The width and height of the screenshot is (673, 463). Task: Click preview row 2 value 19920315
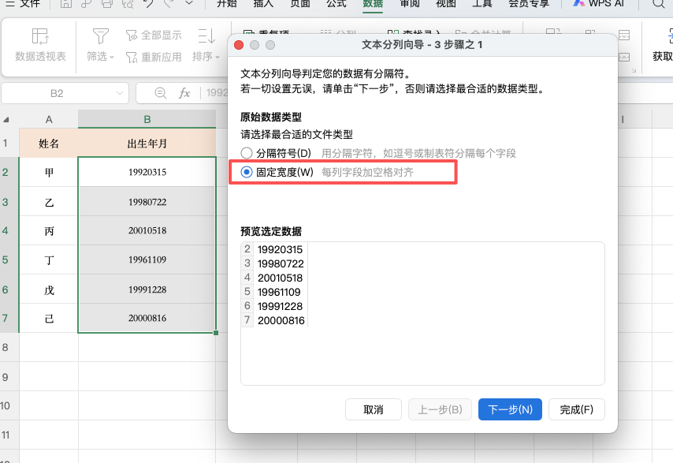(x=280, y=249)
